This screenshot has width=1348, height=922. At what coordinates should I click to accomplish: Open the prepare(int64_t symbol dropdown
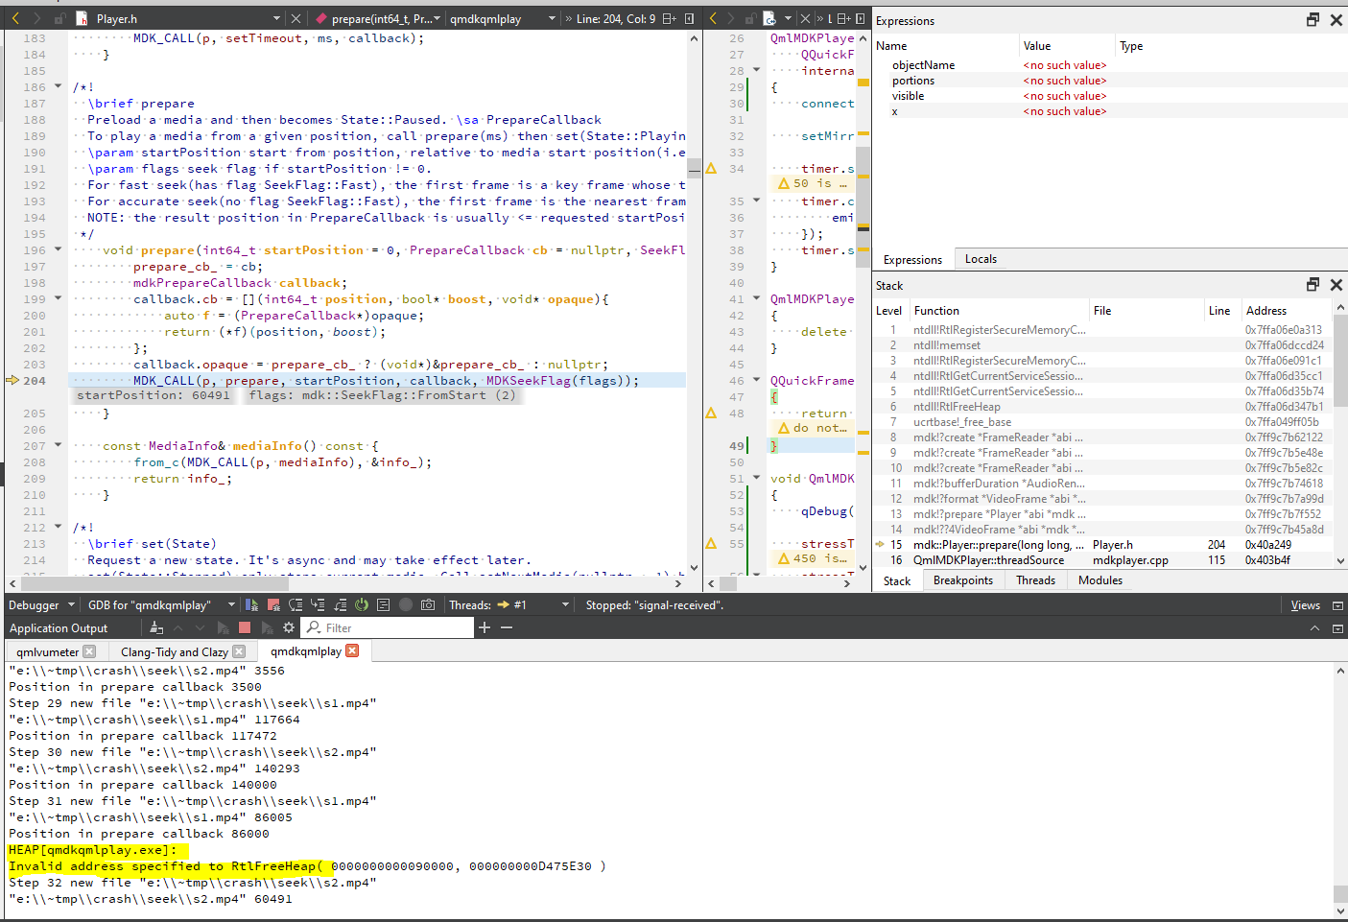(379, 18)
